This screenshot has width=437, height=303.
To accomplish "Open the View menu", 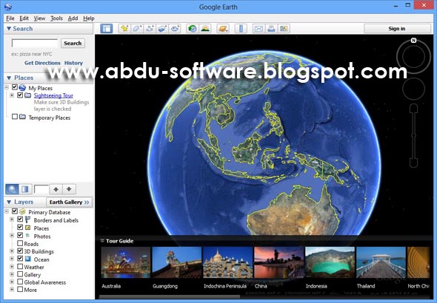I will [39, 18].
